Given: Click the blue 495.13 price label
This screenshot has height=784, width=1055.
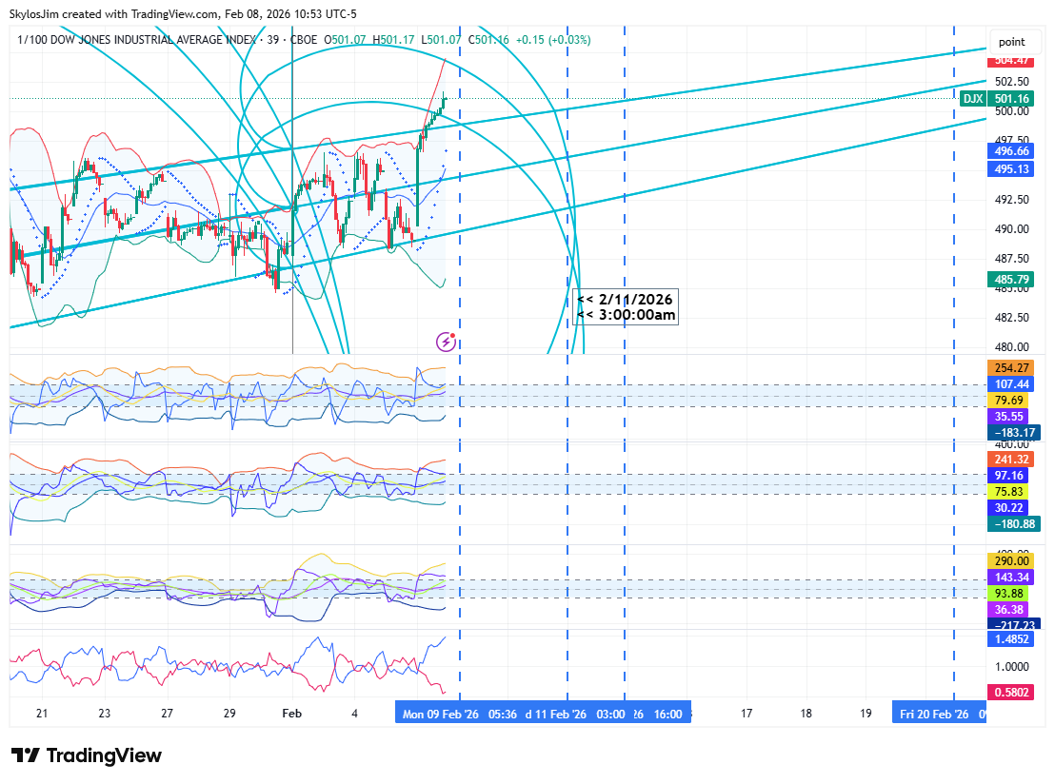Looking at the screenshot, I should (x=1011, y=168).
